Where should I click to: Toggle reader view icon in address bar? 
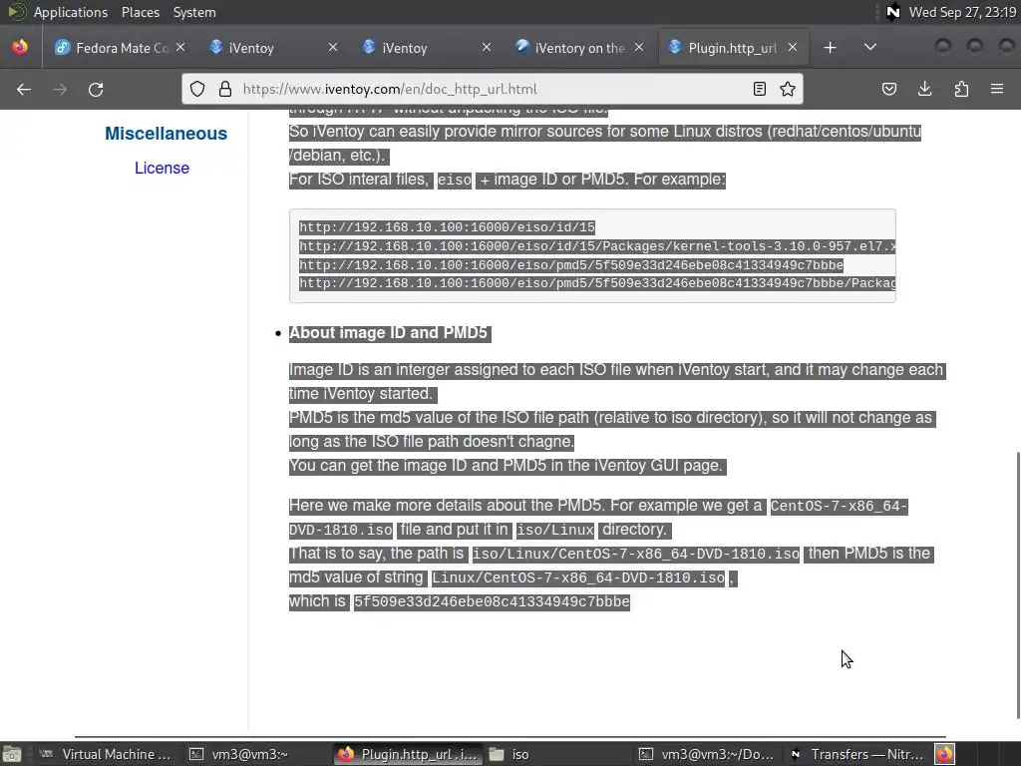coord(759,89)
